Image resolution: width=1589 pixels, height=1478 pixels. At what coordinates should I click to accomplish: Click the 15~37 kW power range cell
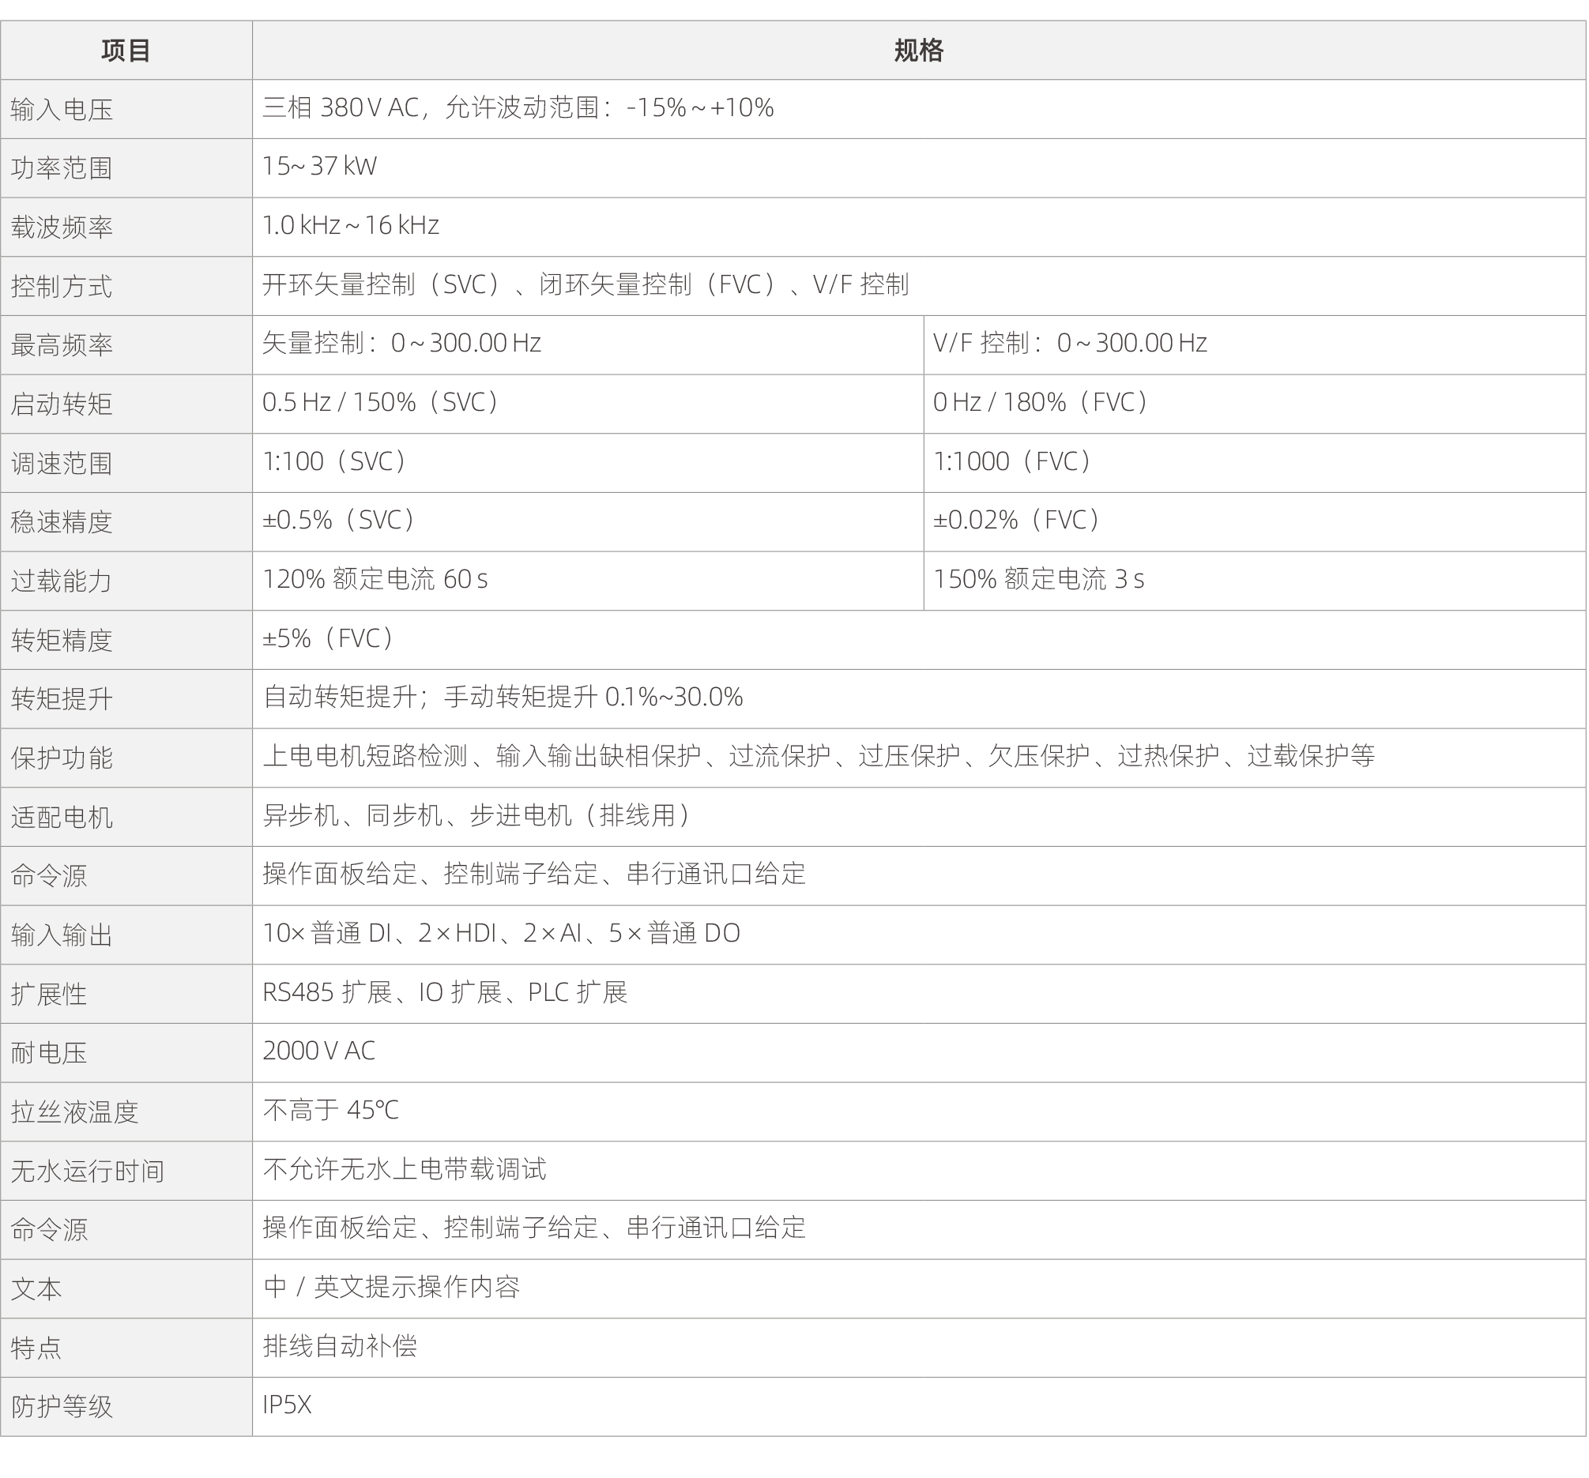pyautogui.click(x=320, y=166)
